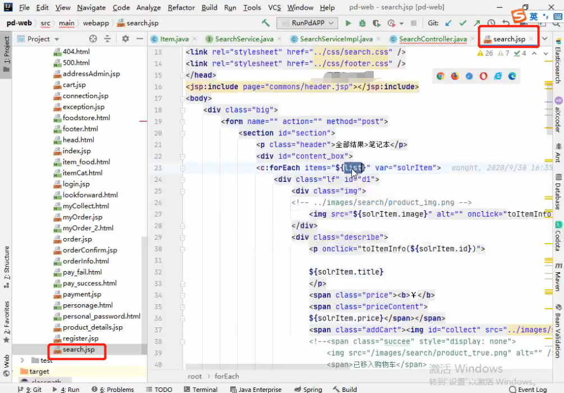The image size is (564, 393).
Task: Show Git history clock icon
Action: (491, 23)
